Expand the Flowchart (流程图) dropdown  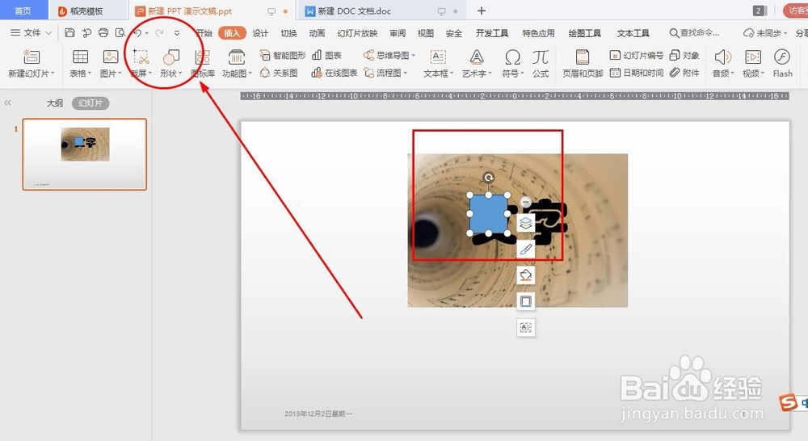pyautogui.click(x=405, y=73)
